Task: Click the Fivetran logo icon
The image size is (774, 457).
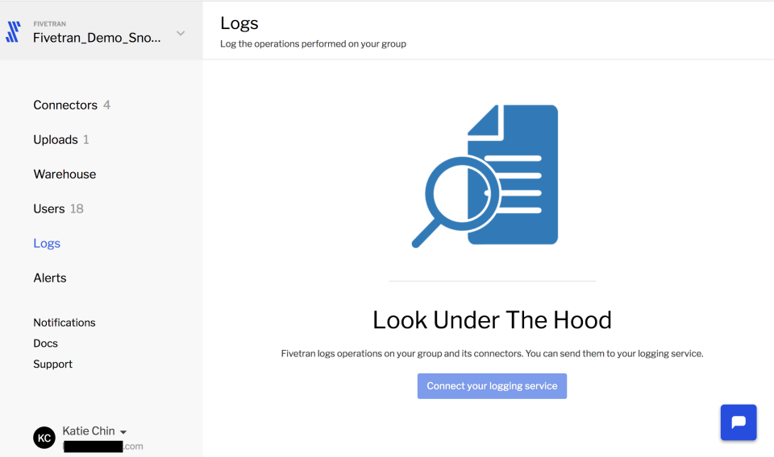Action: tap(14, 31)
